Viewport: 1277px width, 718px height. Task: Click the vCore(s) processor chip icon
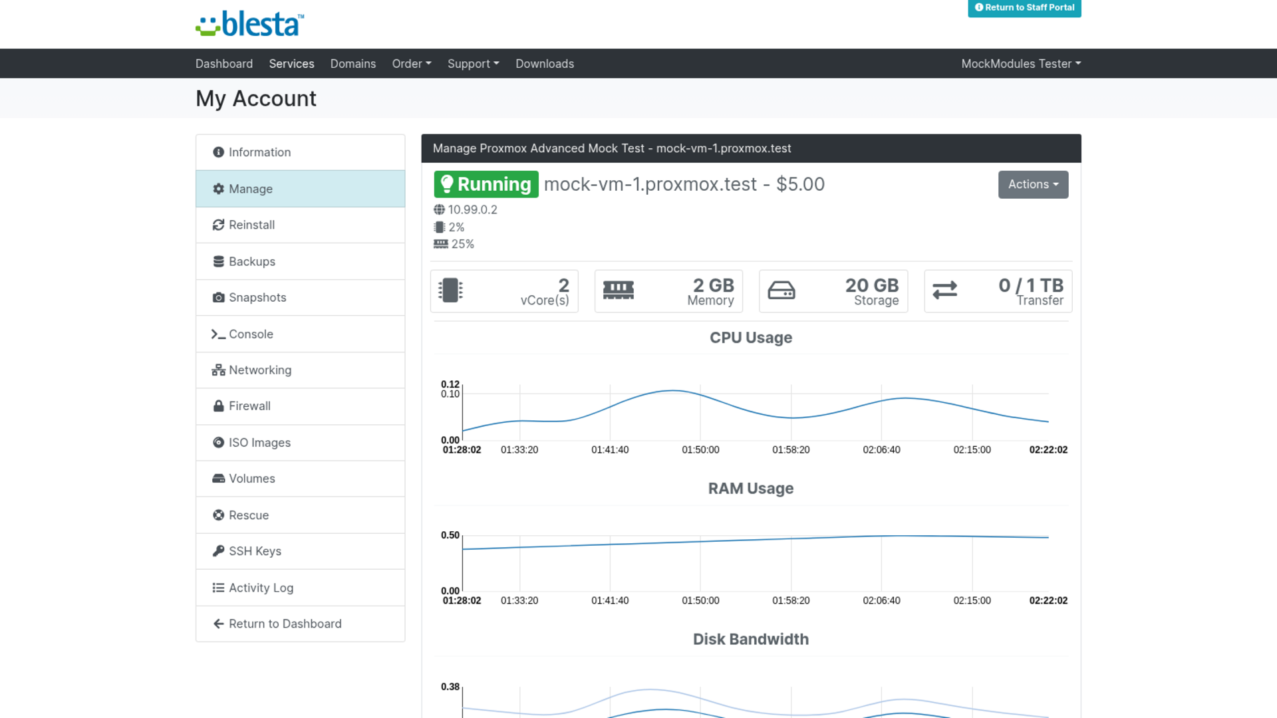450,291
